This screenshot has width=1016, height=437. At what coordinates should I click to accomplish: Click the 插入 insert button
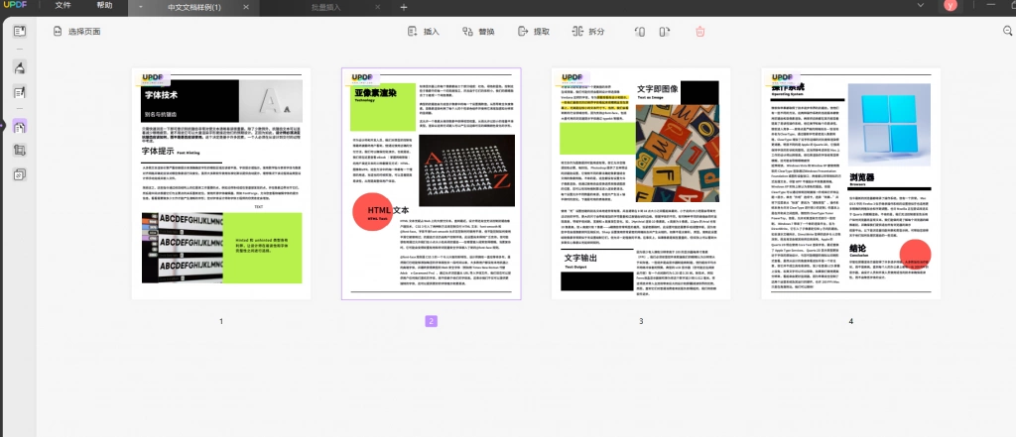click(x=423, y=31)
